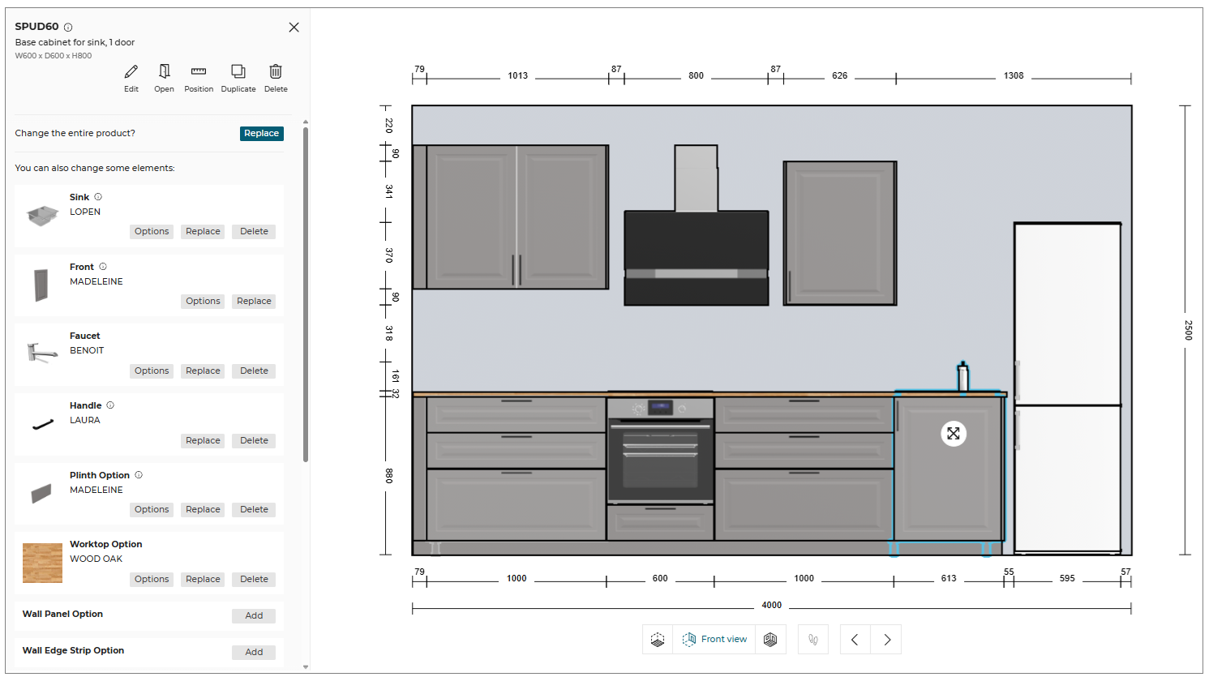Click the move handle on sink cabinet
The image size is (1213, 677).
[954, 434]
